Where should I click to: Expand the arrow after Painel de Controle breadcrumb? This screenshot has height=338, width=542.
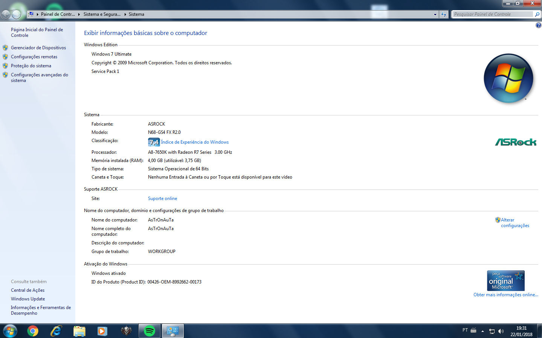pos(79,14)
